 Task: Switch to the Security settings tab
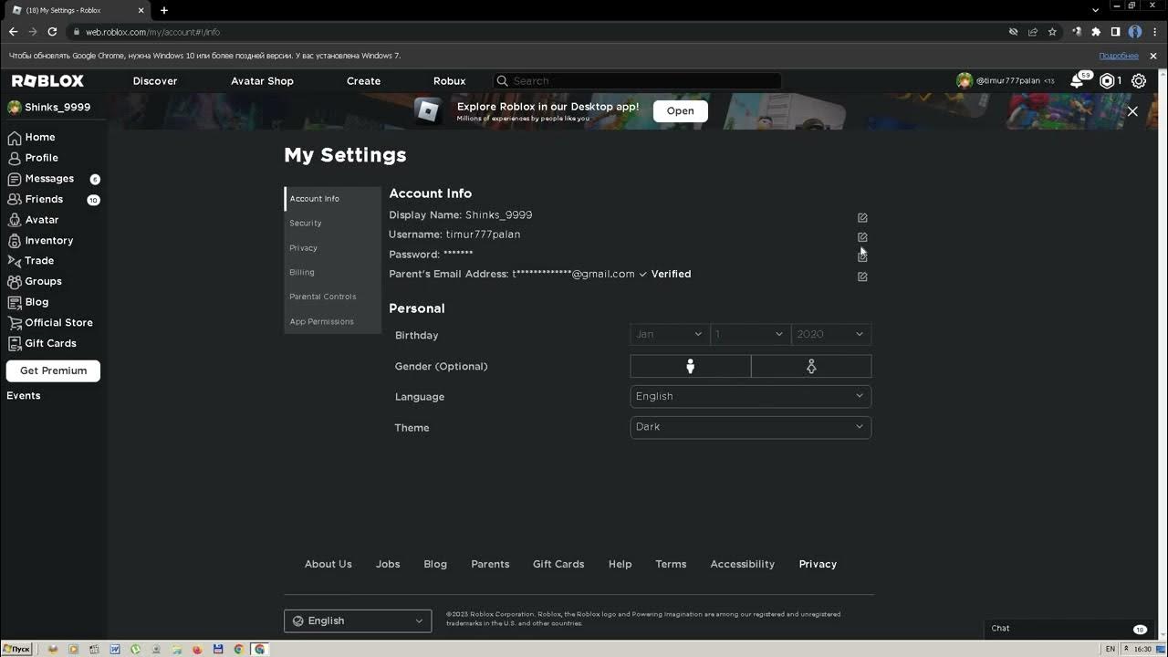click(x=332, y=223)
